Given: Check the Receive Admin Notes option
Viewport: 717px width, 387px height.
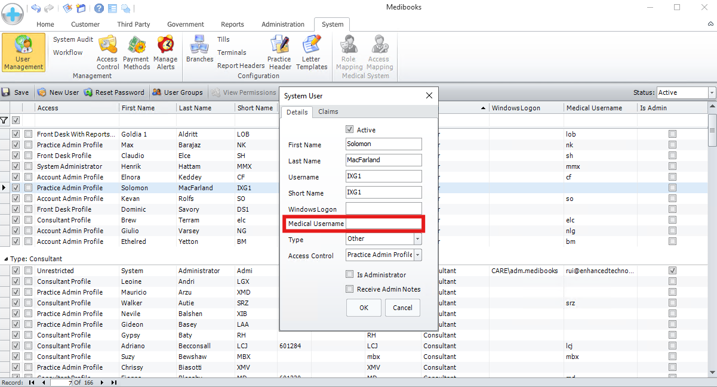Looking at the screenshot, I should click(x=350, y=289).
